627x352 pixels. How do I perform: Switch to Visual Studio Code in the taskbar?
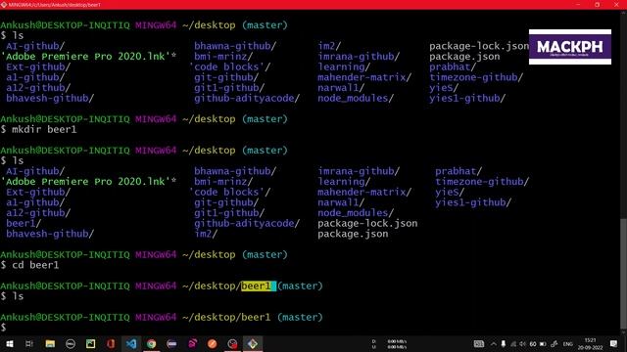coord(131,343)
